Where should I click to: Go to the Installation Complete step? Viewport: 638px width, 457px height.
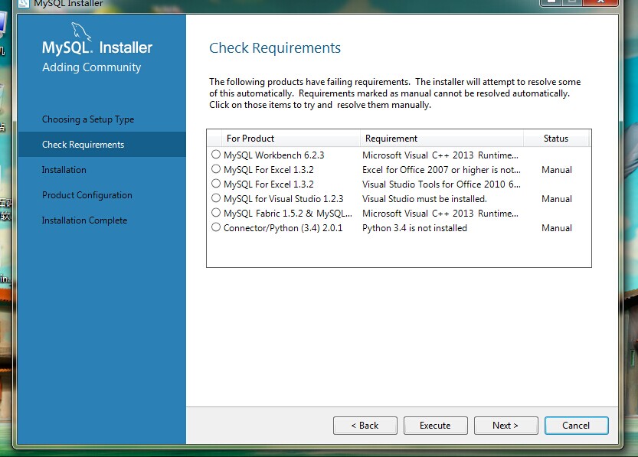tap(84, 220)
